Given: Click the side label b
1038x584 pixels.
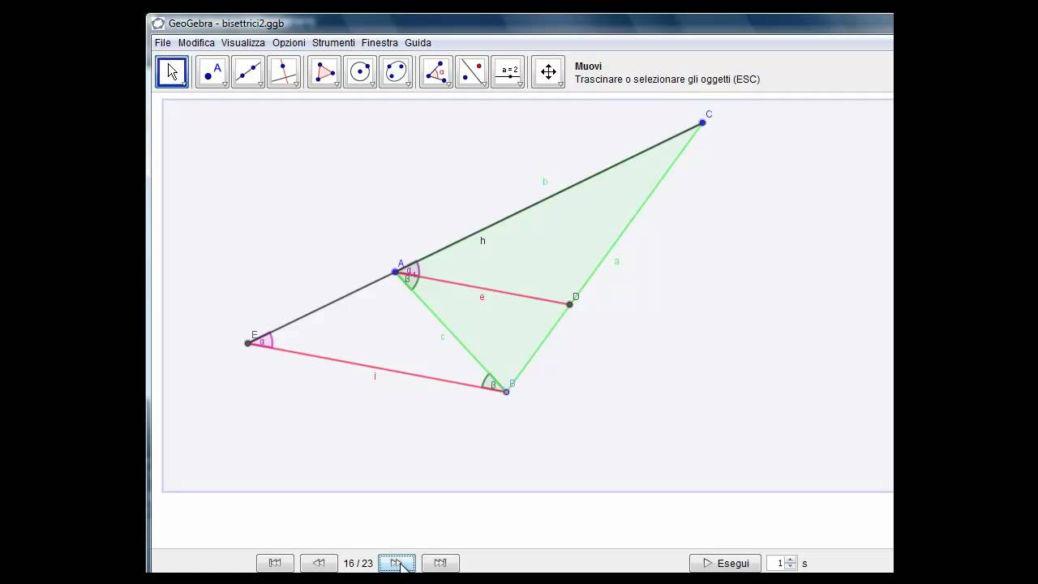Looking at the screenshot, I should pyautogui.click(x=545, y=182).
